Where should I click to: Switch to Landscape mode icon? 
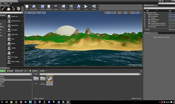tap(8, 9)
